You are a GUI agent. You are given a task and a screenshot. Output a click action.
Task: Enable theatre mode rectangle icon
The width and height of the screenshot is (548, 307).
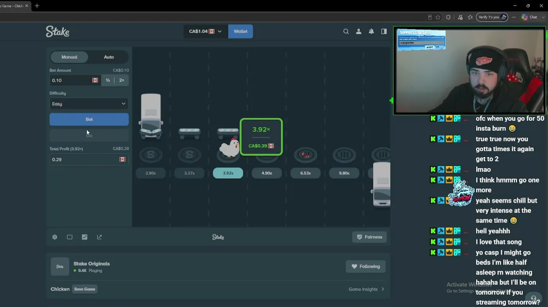pyautogui.click(x=70, y=237)
